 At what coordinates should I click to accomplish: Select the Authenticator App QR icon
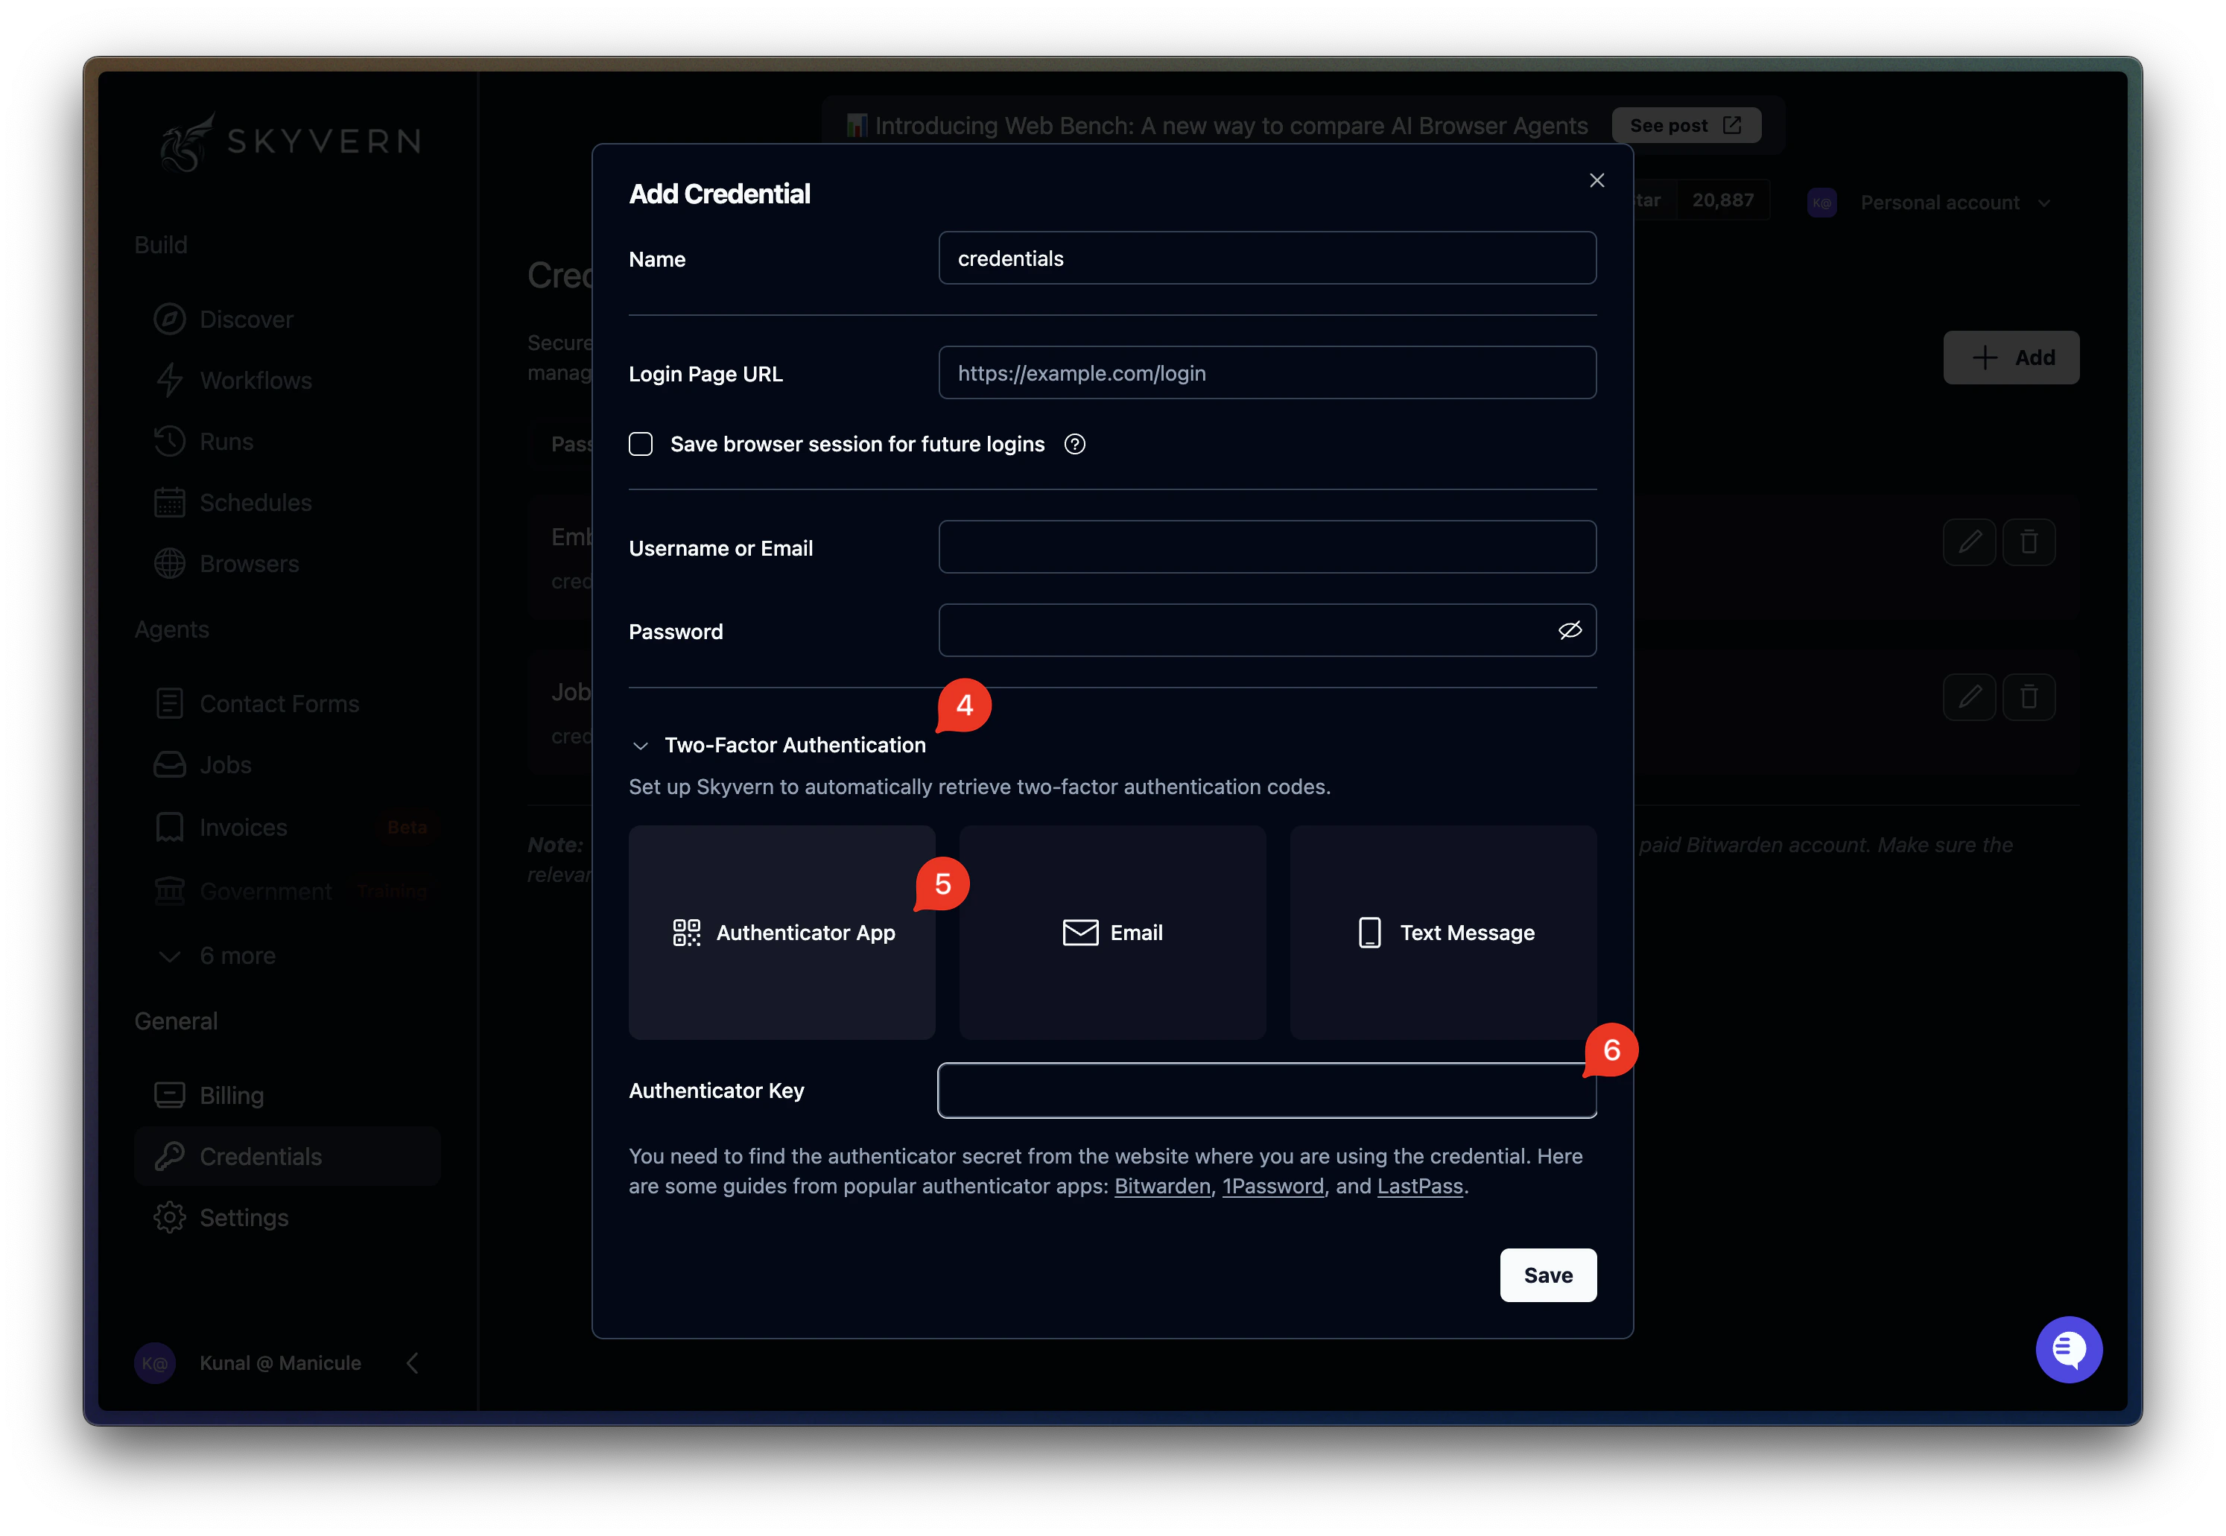(x=686, y=932)
